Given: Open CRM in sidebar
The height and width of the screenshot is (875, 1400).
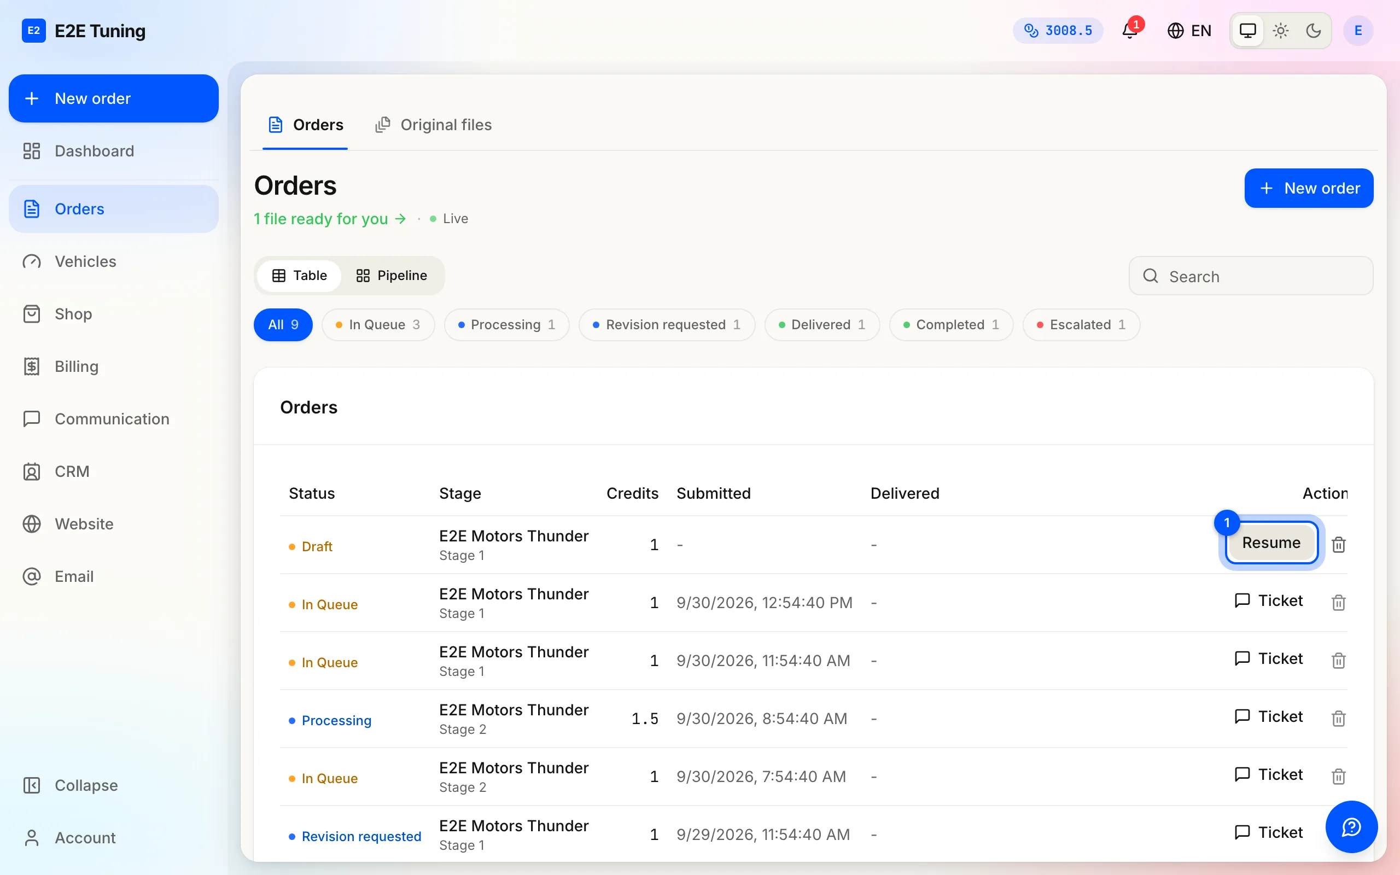Looking at the screenshot, I should 113,471.
